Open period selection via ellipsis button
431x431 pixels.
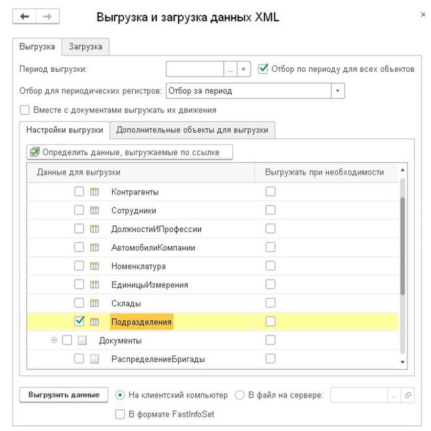(231, 69)
